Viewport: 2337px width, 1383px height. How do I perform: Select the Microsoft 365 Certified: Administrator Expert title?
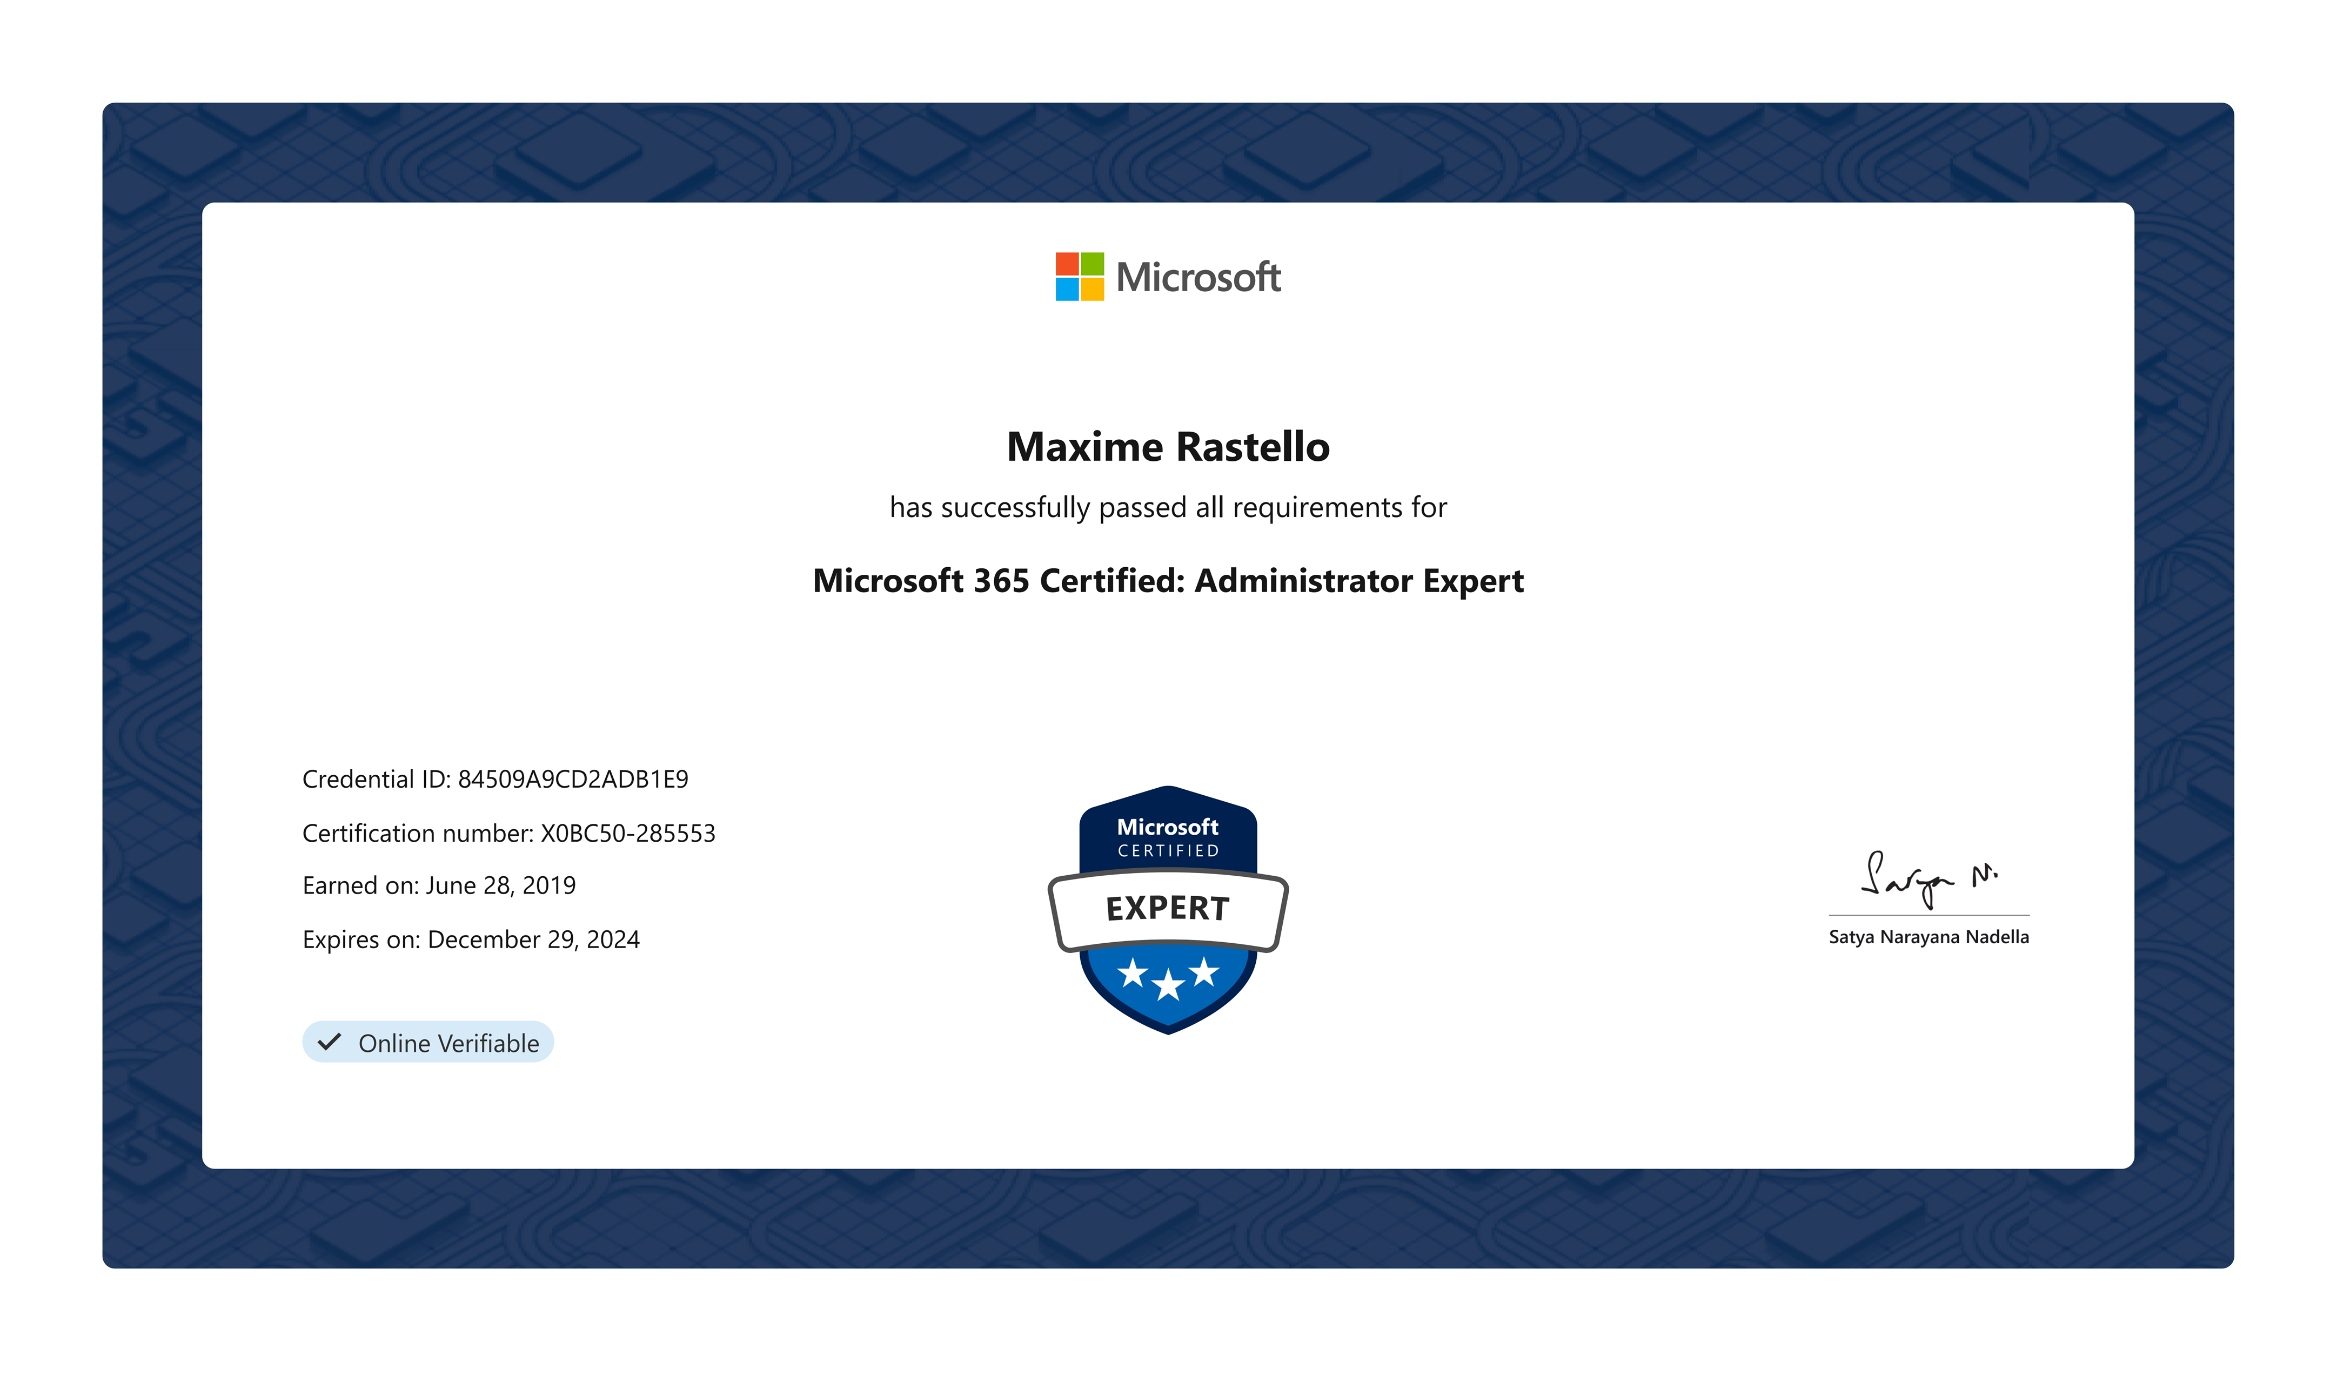click(1168, 581)
